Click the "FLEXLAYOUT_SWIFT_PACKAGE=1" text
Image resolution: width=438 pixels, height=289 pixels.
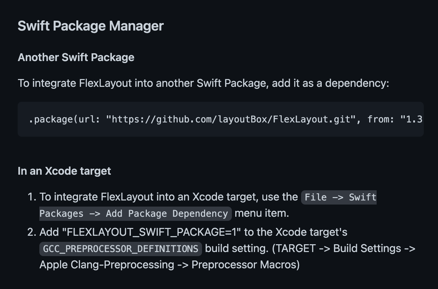154,232
